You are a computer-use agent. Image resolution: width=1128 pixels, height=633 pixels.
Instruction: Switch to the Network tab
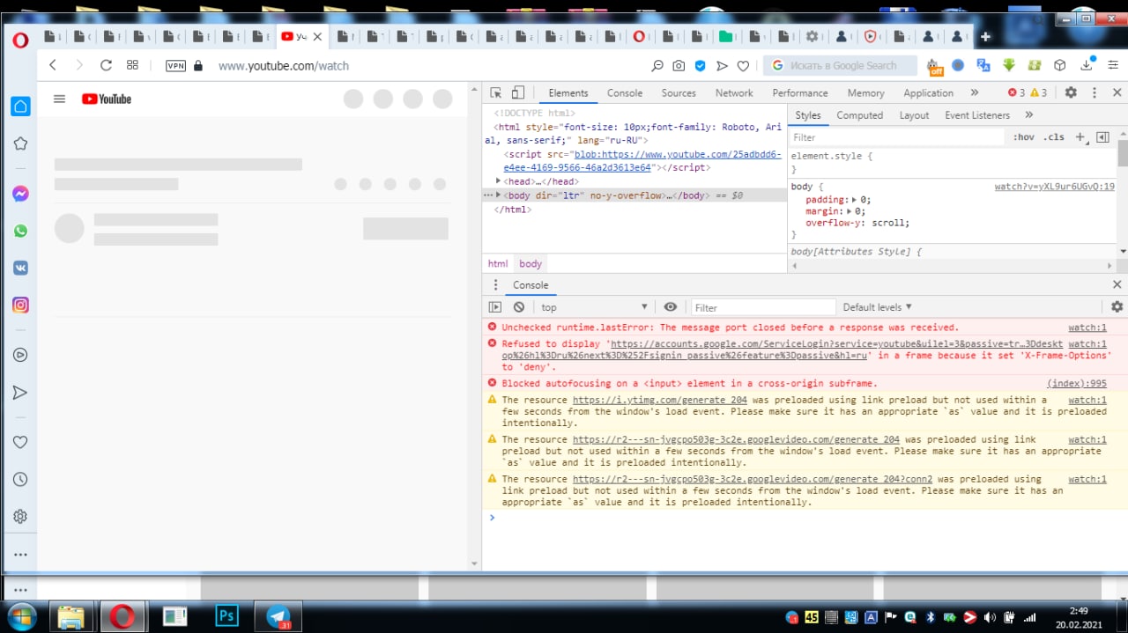[733, 92]
